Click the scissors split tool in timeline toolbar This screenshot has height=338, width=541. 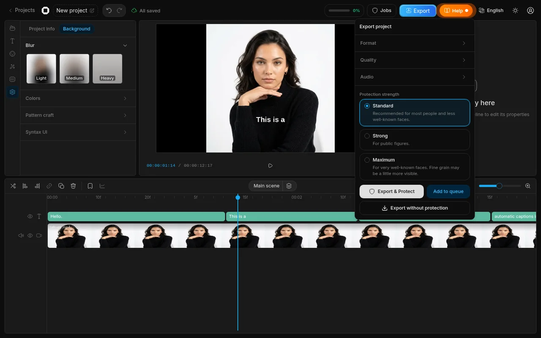click(x=13, y=186)
